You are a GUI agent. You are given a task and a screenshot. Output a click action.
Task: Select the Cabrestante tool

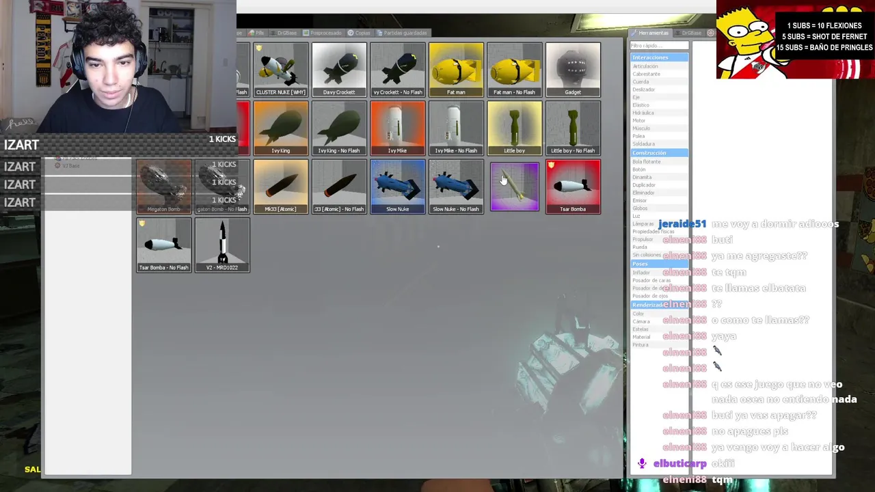[x=646, y=74]
